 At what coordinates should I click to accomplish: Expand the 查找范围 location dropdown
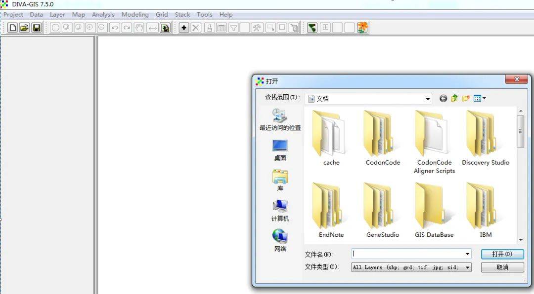[x=428, y=99]
